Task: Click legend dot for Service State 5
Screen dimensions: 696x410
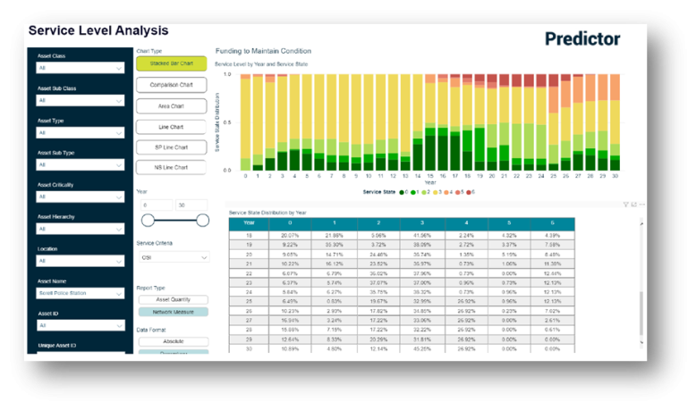Action: tap(457, 192)
